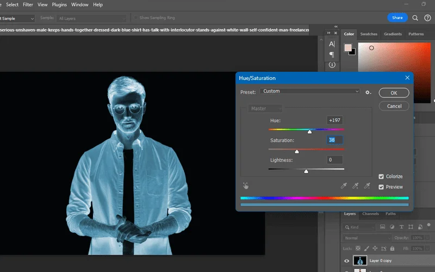Lock transparent pixels in Layers panel
435x272 pixels.
[358, 249]
